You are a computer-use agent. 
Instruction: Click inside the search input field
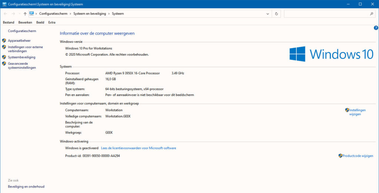tap(326, 14)
